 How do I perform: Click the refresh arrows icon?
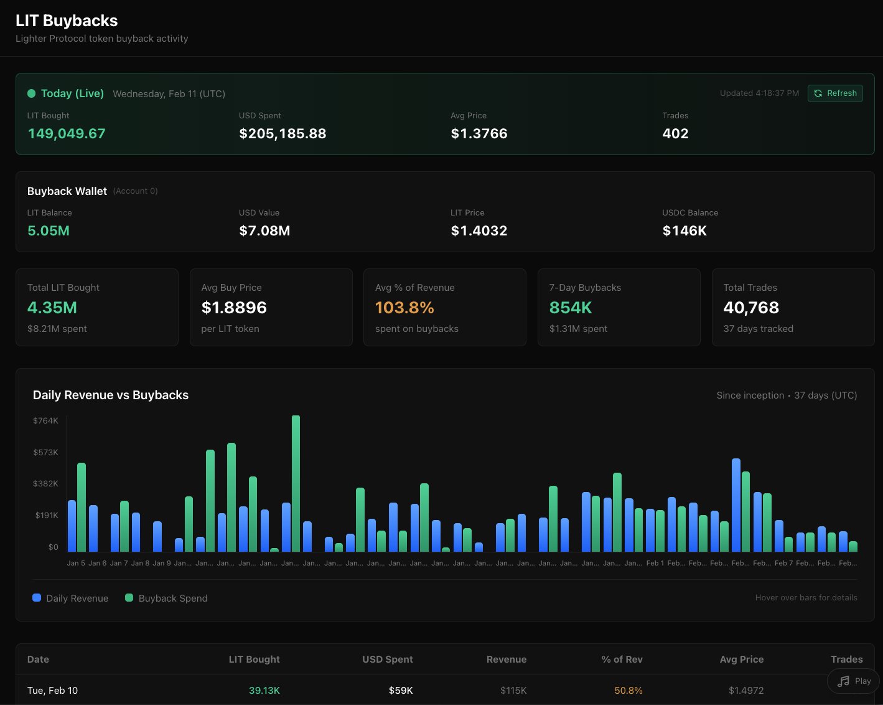[x=818, y=93]
